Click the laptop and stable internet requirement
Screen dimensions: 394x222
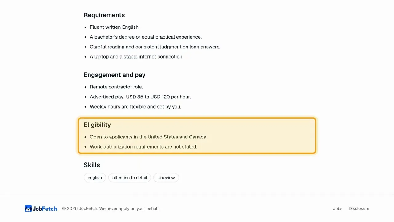click(137, 57)
